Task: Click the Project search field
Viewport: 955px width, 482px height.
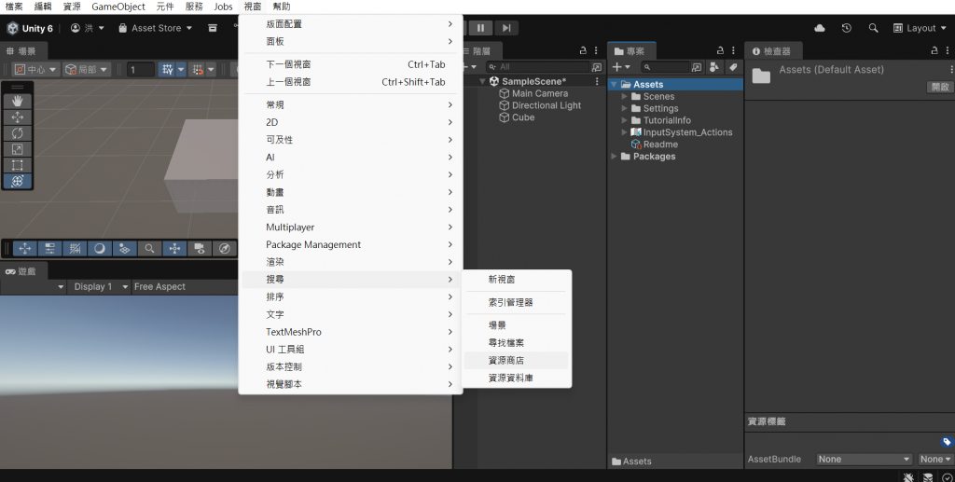Action: (665, 67)
